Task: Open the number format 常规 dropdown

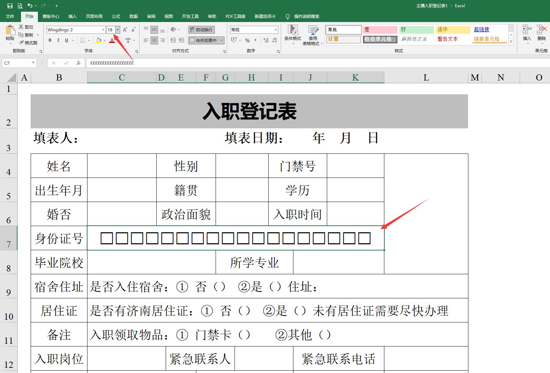Action: coord(276,30)
